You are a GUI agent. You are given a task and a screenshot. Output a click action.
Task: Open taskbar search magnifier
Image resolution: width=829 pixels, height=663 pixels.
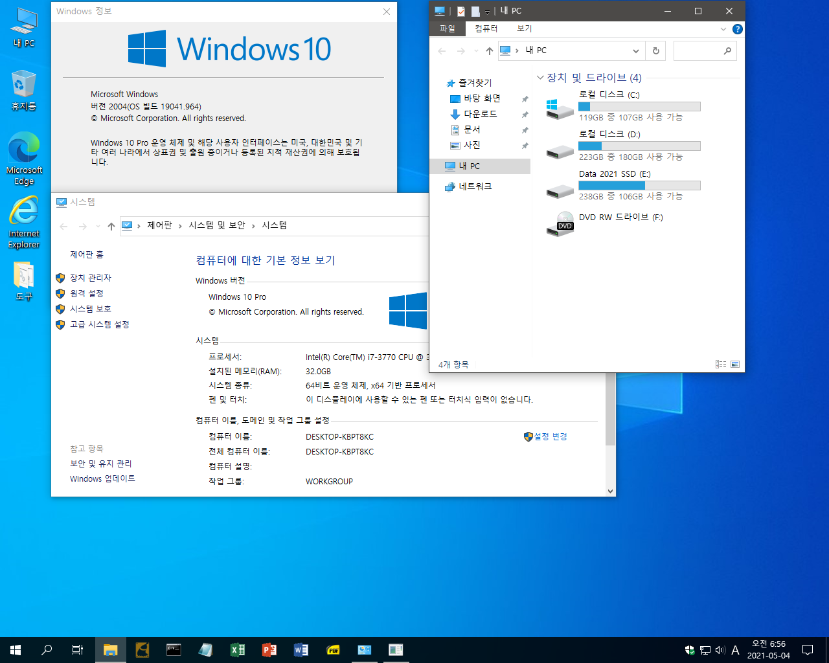coord(47,650)
